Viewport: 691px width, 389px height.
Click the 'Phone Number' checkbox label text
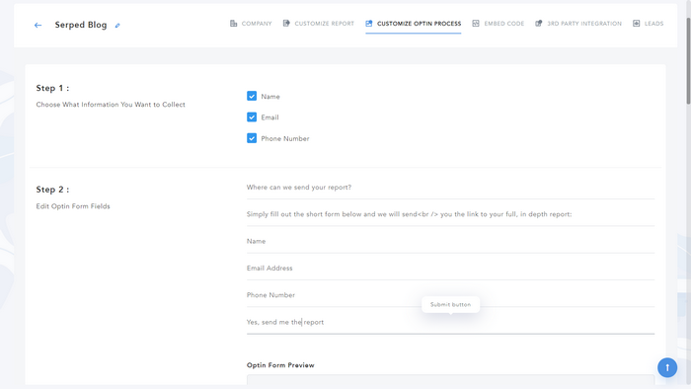pos(285,139)
